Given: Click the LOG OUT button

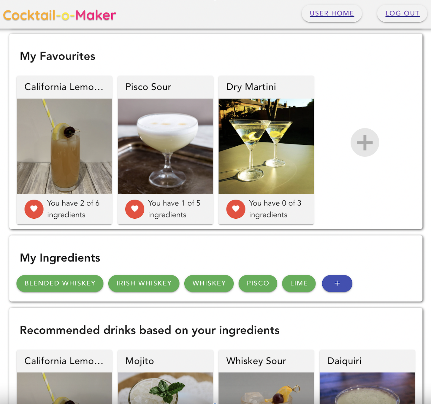Looking at the screenshot, I should [x=402, y=13].
